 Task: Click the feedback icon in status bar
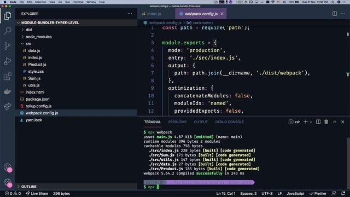pyautogui.click(x=334, y=193)
